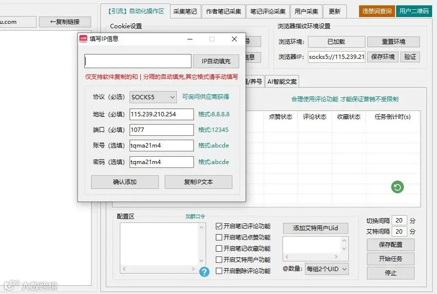Click the 保存环境 button

[x=383, y=57]
